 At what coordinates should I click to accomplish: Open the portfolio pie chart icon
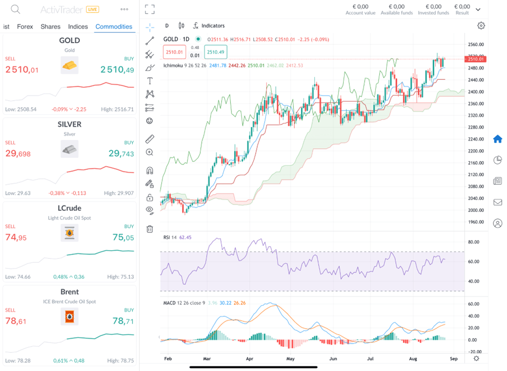497,160
